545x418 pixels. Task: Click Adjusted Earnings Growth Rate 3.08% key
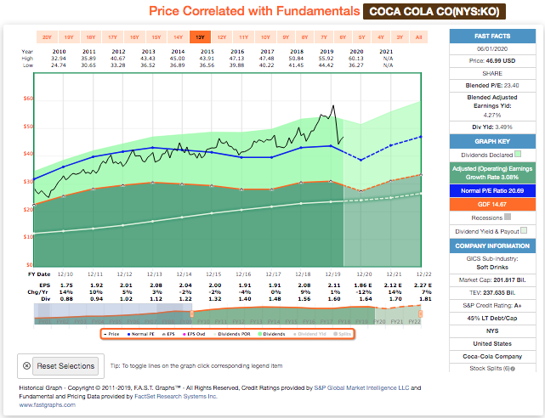click(x=492, y=173)
